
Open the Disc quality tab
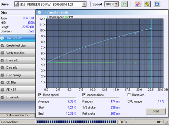tap(18, 75)
